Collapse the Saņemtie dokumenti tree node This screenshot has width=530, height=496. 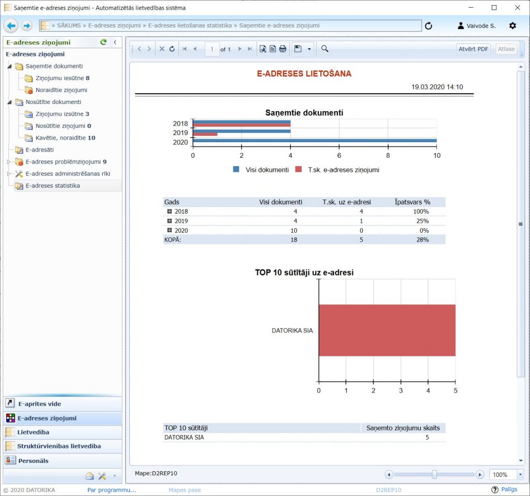pyautogui.click(x=10, y=66)
